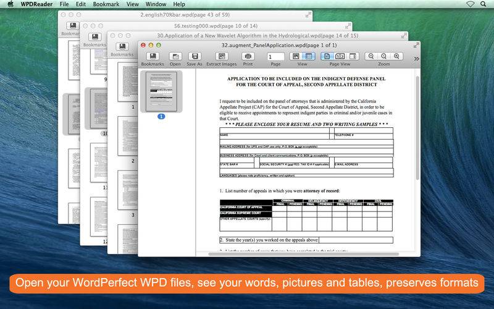494x309 pixels.
Task: Select single page view icon
Action: click(327, 56)
